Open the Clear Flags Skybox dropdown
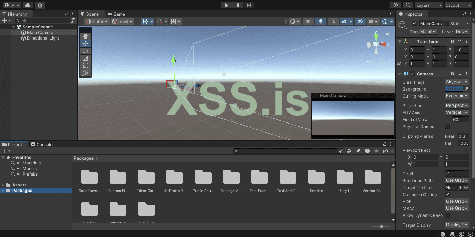The image size is (475, 237). pos(457,82)
